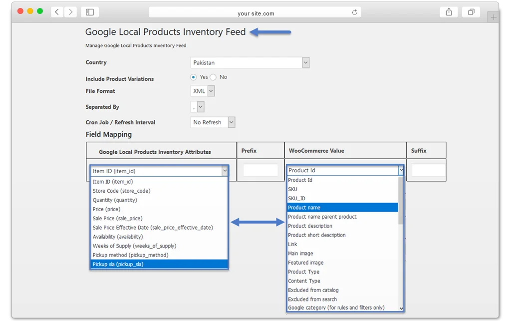Click the Suffix input field

[428, 170]
